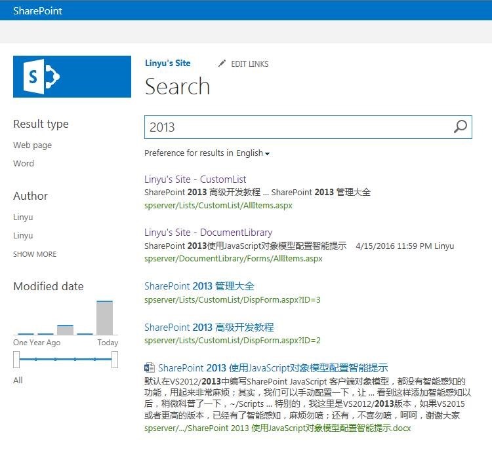
Task: Click the Search page title
Action: point(177,86)
